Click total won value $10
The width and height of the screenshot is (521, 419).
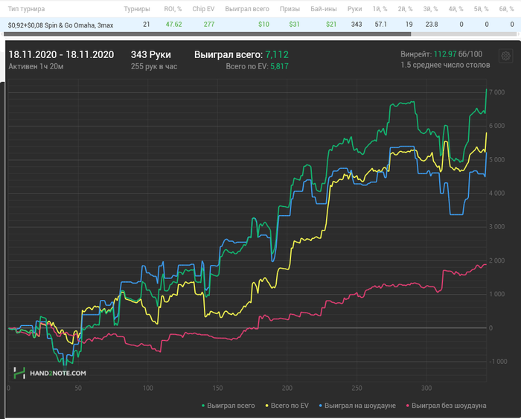pyautogui.click(x=263, y=25)
